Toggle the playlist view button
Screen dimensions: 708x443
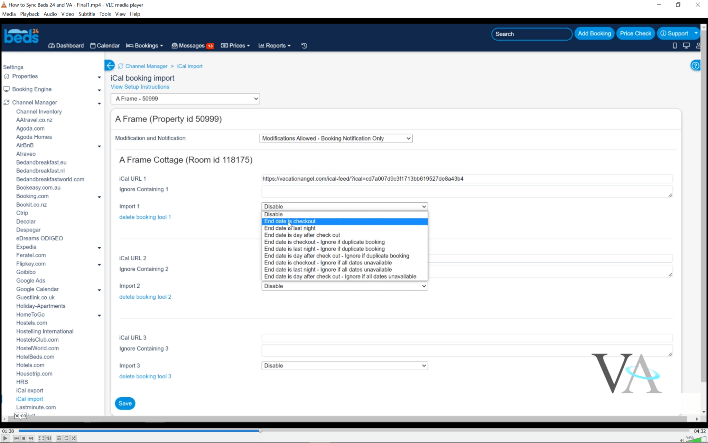point(59,438)
